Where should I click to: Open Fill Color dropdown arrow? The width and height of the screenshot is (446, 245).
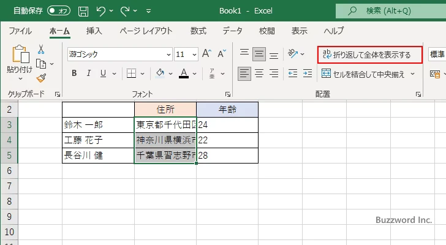171,73
